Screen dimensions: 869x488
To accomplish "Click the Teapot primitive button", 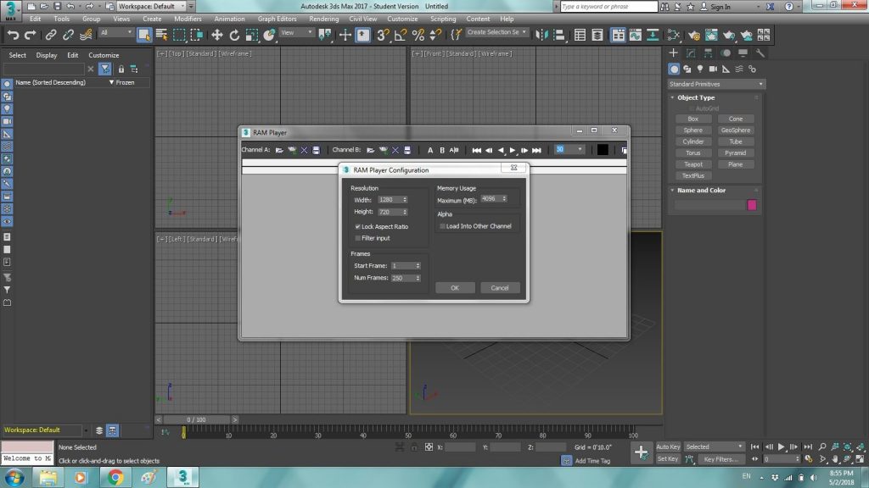I will click(692, 164).
